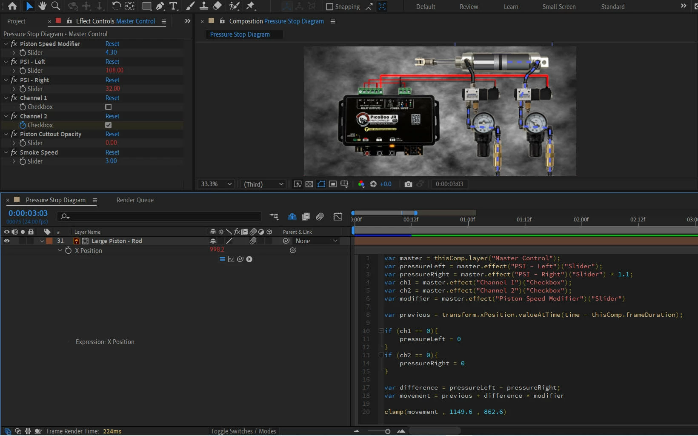Select the Roto Brush tool

tap(234, 6)
